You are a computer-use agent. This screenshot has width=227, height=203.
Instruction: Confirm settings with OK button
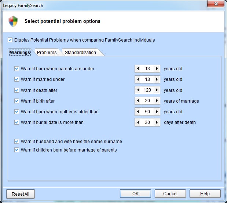135,193
